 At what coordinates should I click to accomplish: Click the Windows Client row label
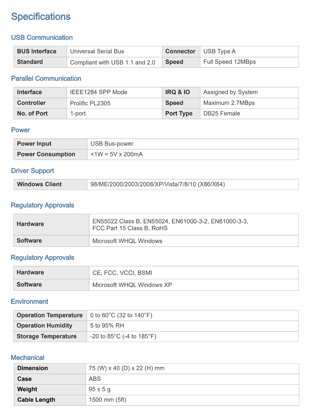tap(39, 184)
